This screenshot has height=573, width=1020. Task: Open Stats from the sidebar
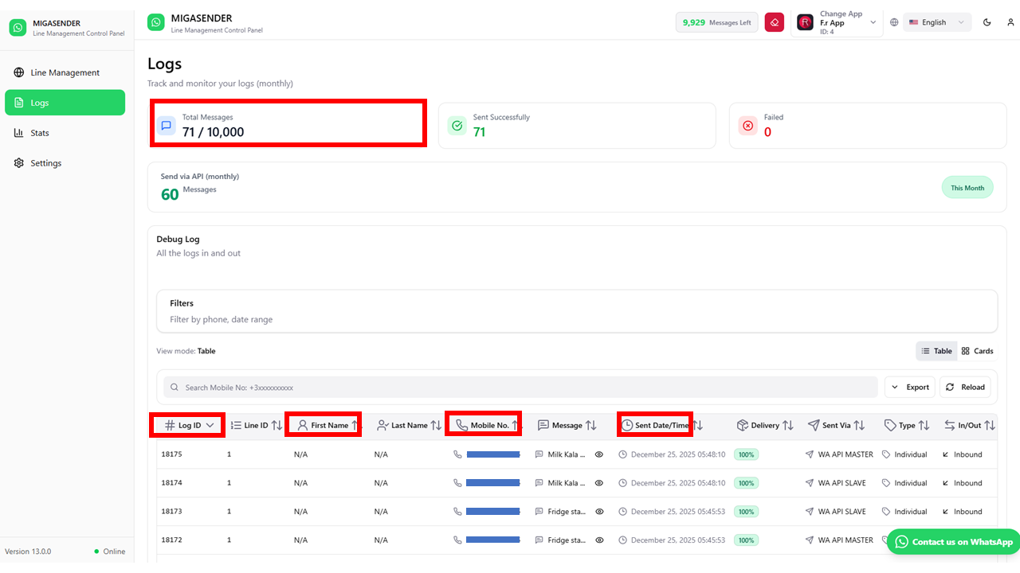click(39, 133)
